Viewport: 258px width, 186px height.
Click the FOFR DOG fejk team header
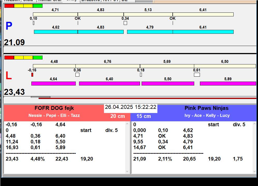pos(54,108)
